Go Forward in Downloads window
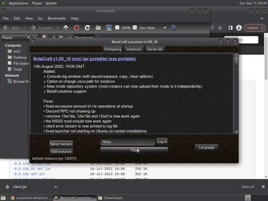This screenshot has height=201, width=268. [41, 28]
